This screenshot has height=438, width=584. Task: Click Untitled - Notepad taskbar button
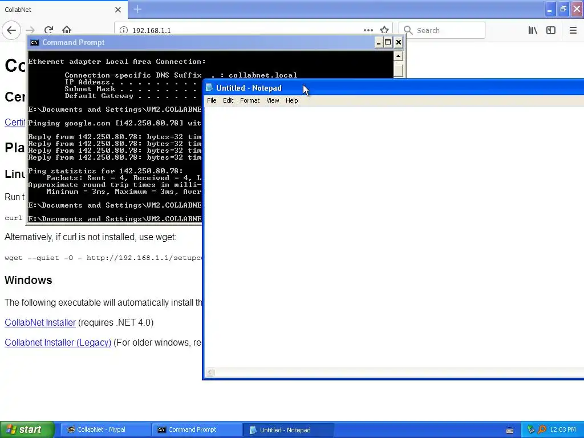(x=288, y=430)
